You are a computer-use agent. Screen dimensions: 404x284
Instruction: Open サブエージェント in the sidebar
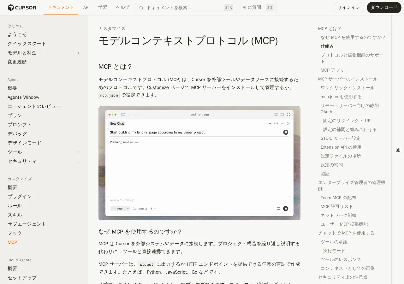point(27,224)
